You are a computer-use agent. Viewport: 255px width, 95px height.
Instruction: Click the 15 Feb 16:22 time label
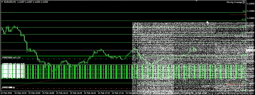(62, 93)
